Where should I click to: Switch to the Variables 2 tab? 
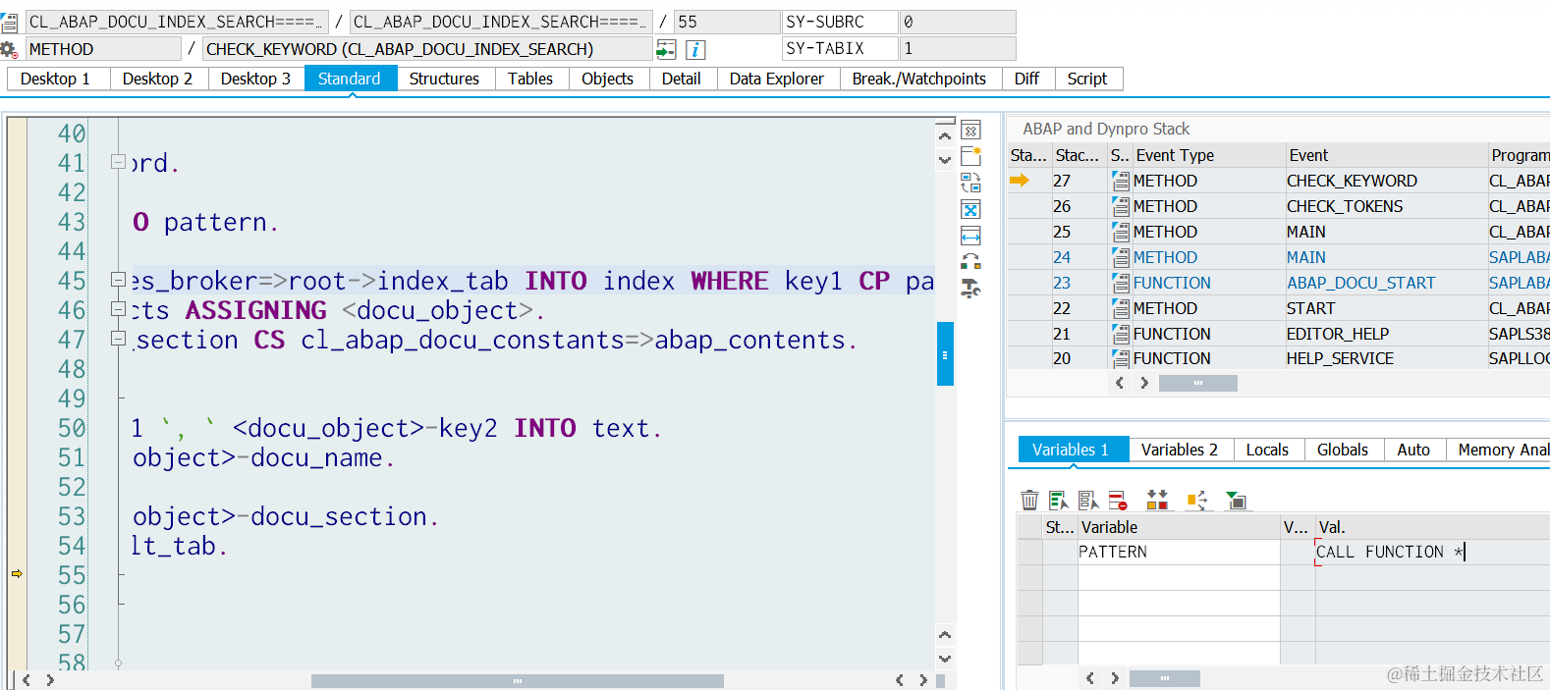click(1180, 450)
